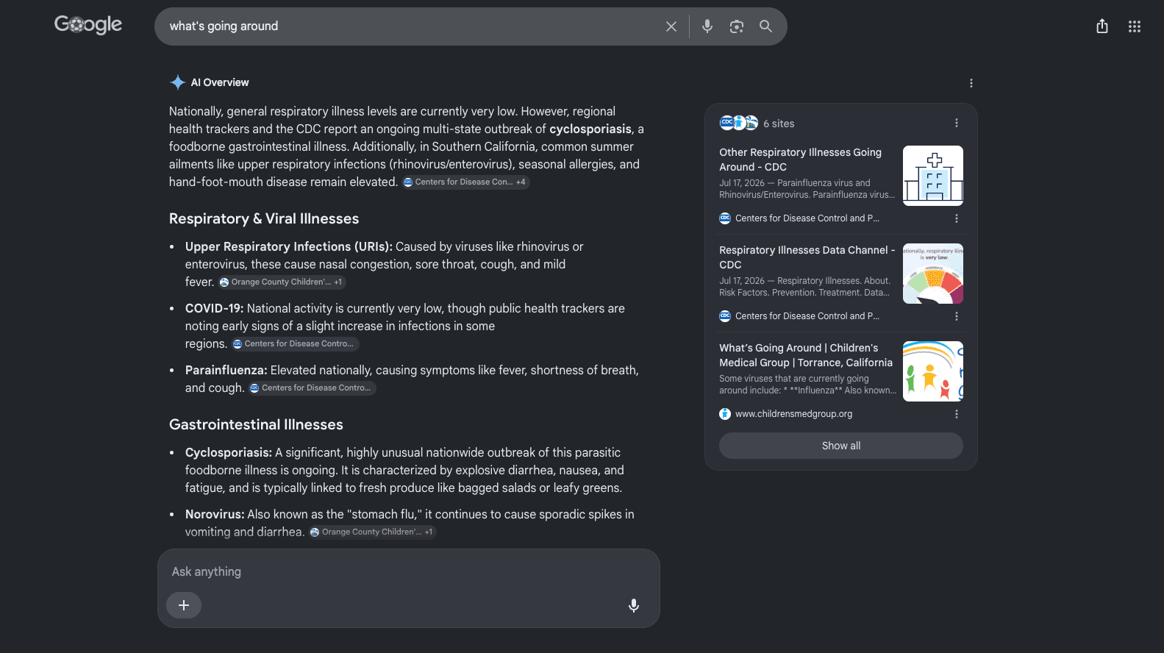Click the Gastrointestinal Illnesses heading
Screen dimensions: 1164x653
pos(256,424)
